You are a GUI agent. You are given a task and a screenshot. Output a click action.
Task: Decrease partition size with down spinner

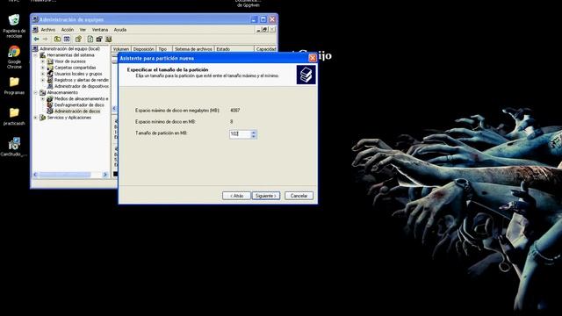[x=254, y=137]
